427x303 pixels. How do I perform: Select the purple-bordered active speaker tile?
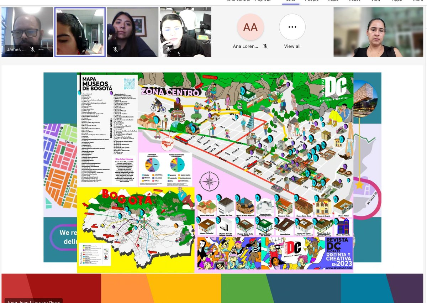[80, 32]
